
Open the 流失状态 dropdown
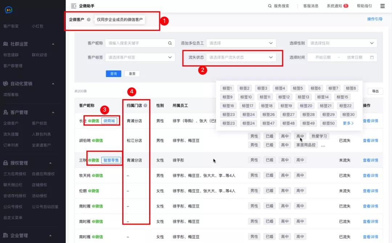pos(240,57)
